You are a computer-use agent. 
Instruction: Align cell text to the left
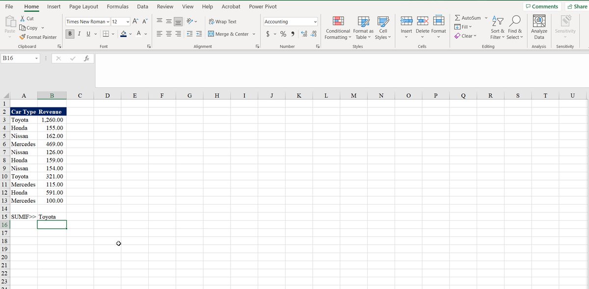(x=160, y=34)
